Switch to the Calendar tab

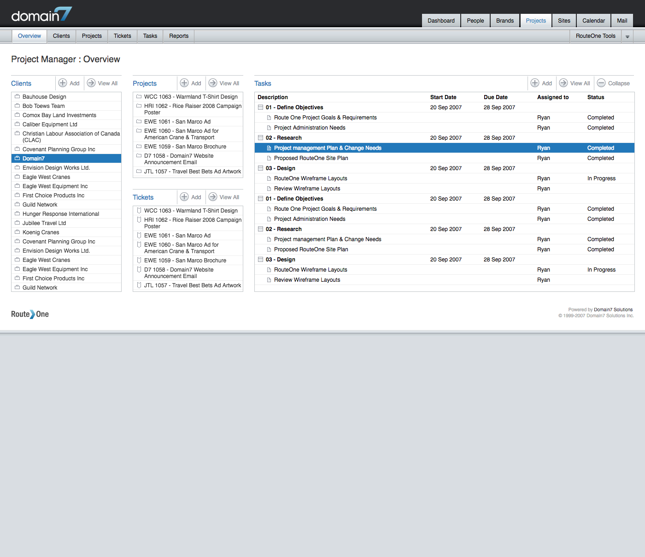point(593,21)
